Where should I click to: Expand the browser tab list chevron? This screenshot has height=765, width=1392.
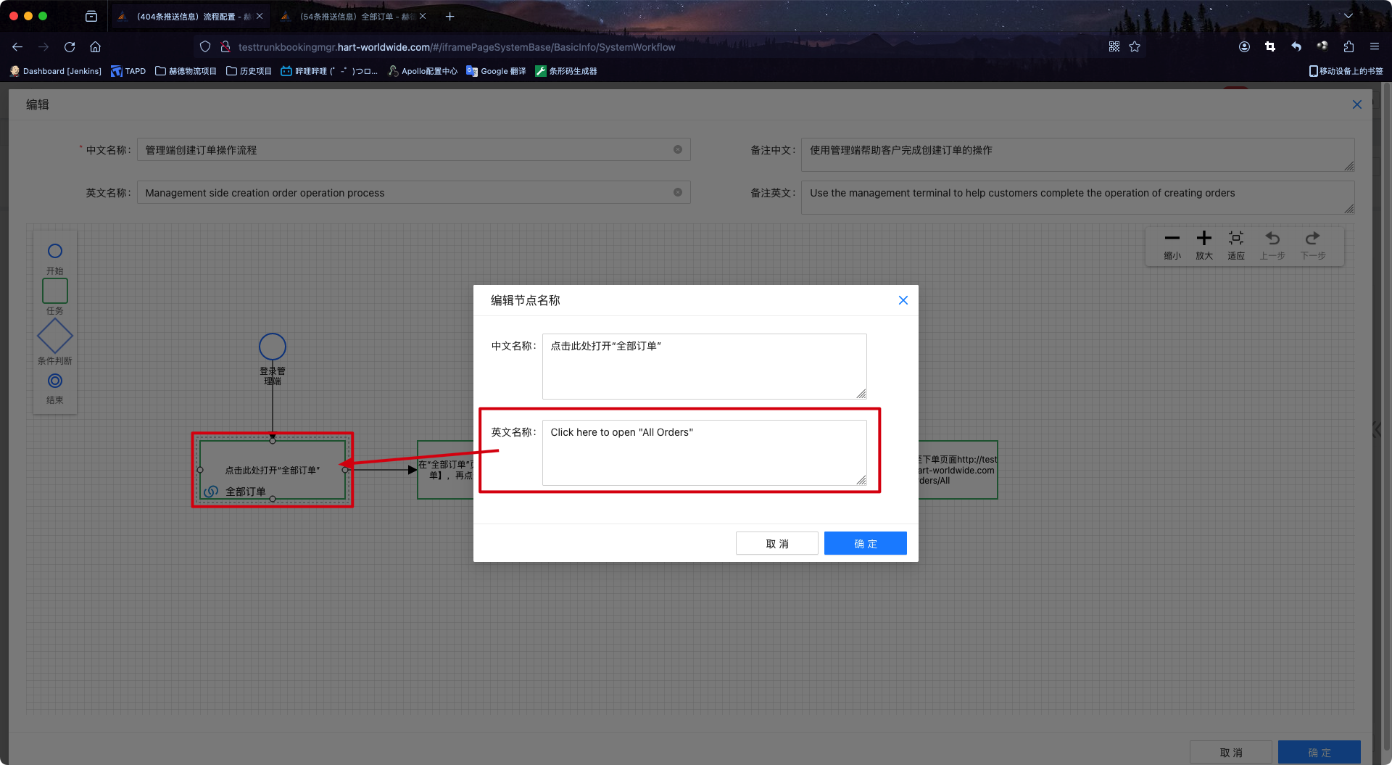click(x=1348, y=15)
